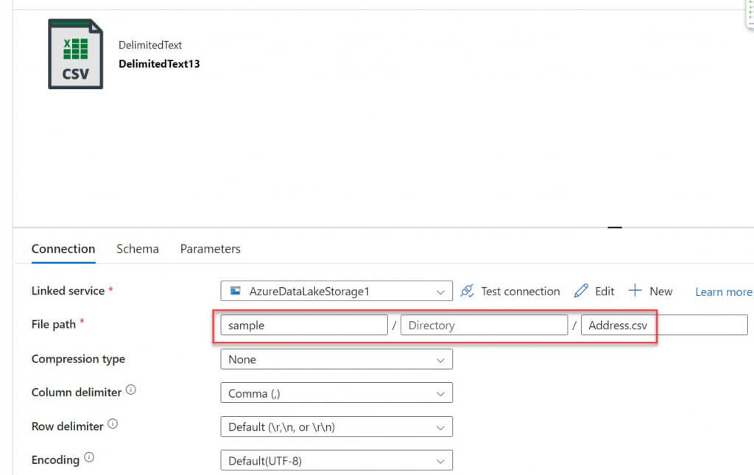The height and width of the screenshot is (475, 754).
Task: Open the Encoding Default(UTF-8) dropdown
Action: (336, 461)
